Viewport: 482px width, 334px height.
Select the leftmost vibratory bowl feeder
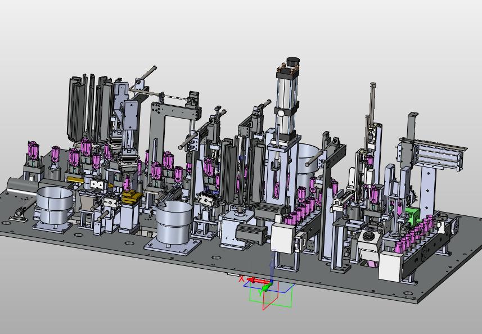click(55, 206)
